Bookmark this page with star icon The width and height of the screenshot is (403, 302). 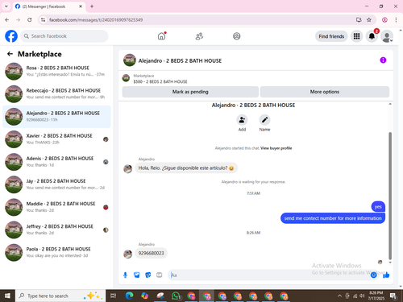pyautogui.click(x=369, y=20)
